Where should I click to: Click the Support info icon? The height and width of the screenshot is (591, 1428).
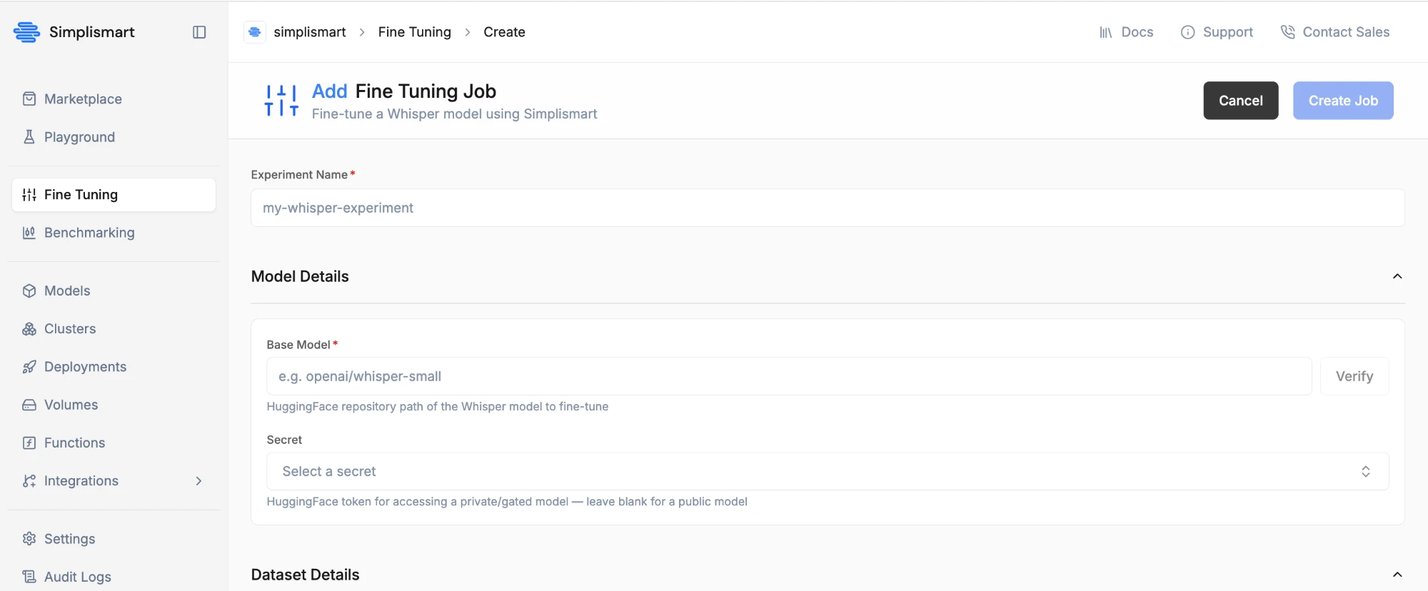pyautogui.click(x=1187, y=32)
